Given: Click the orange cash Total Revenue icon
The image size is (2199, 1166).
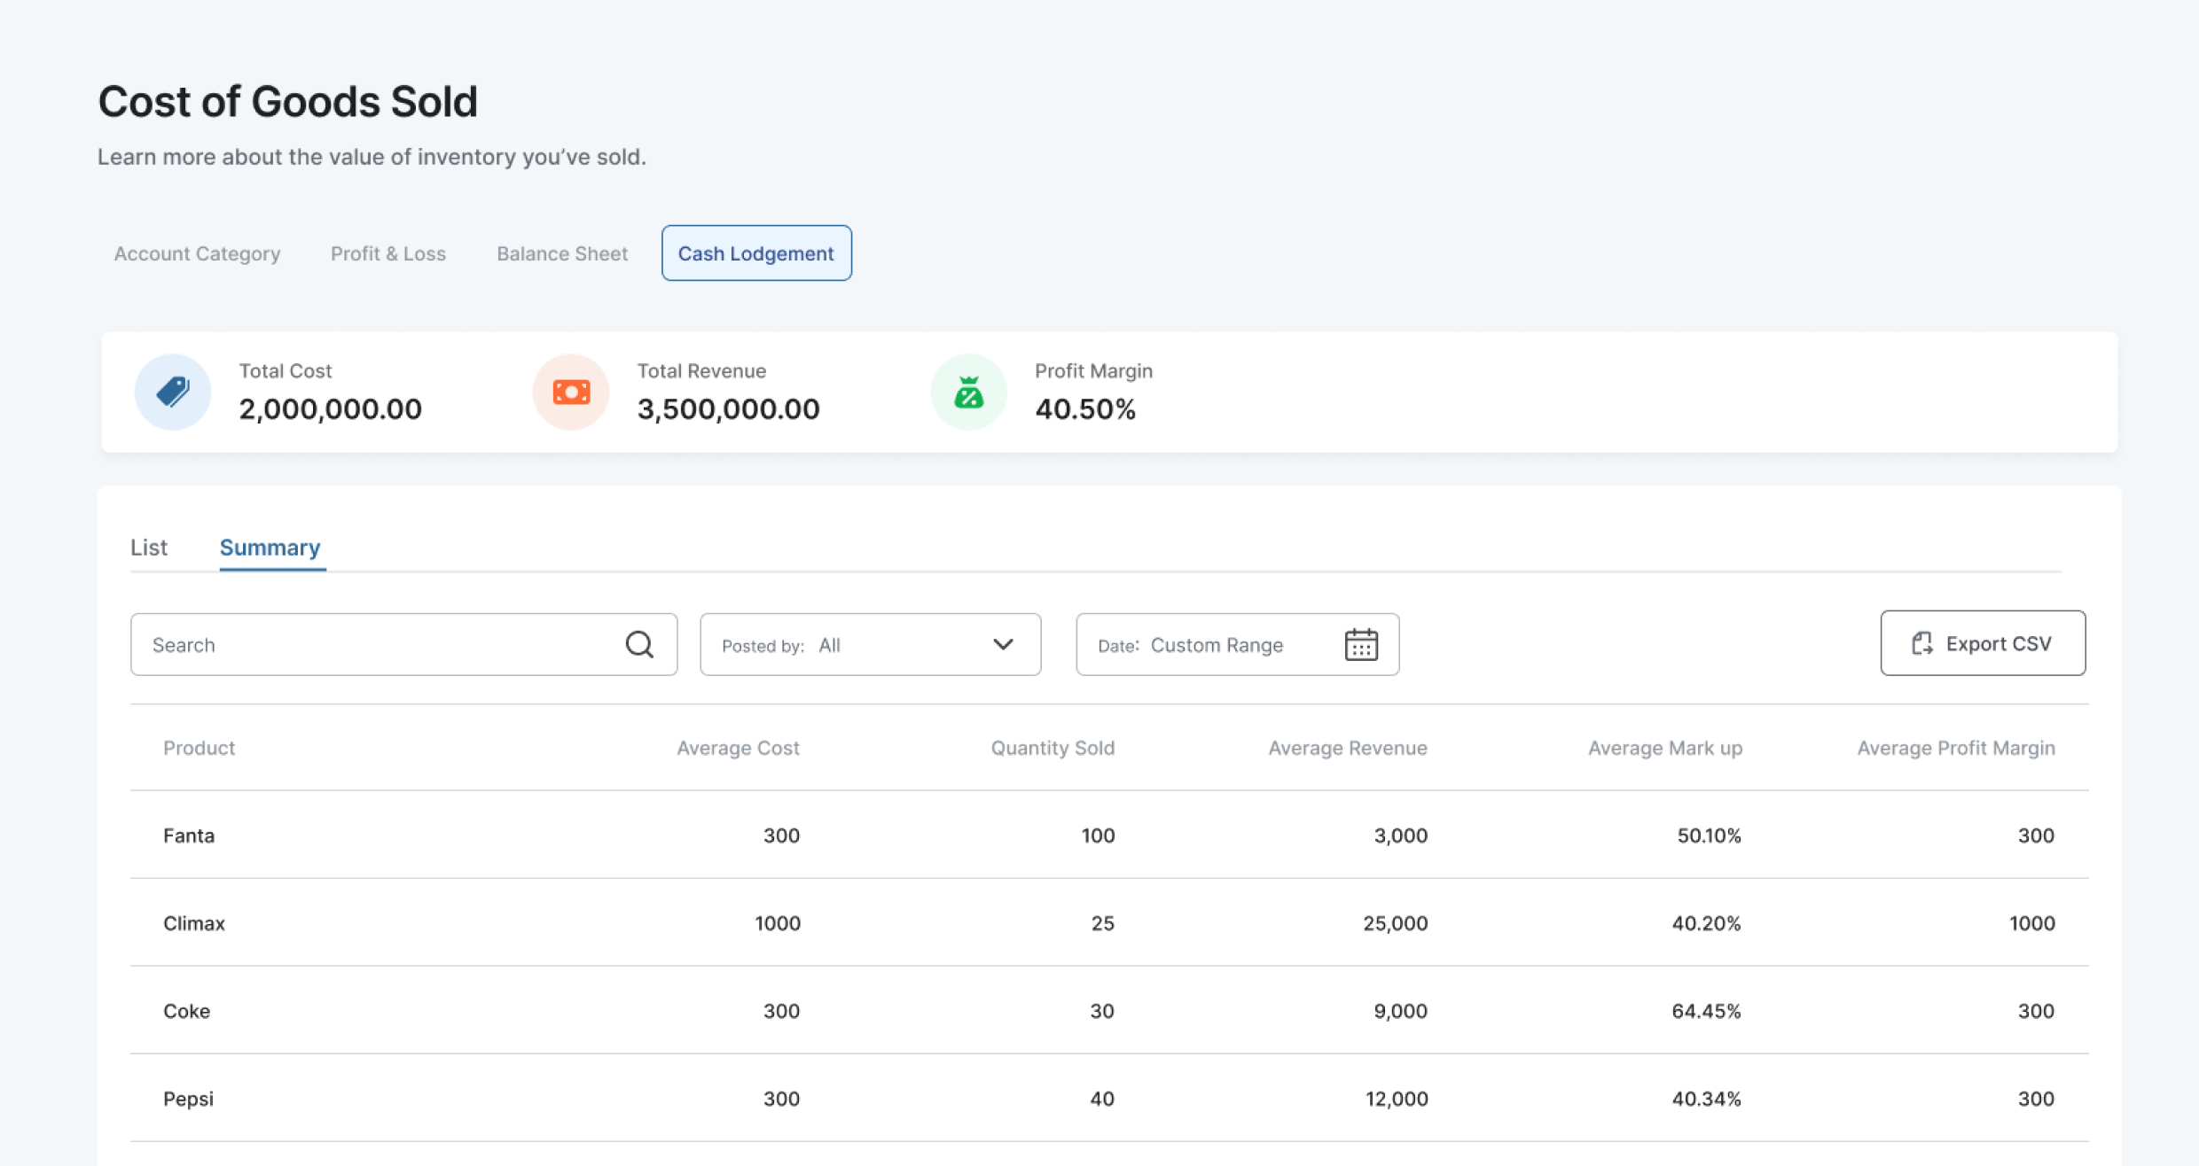Looking at the screenshot, I should [x=571, y=392].
